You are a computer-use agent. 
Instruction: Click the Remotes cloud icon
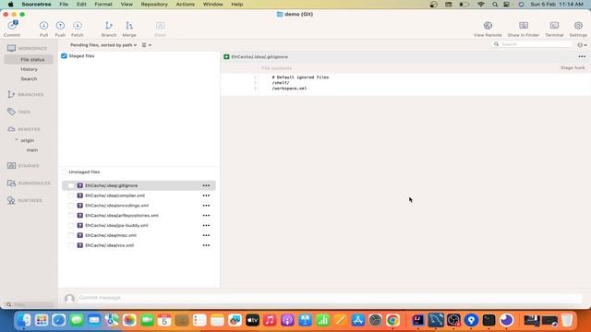coord(11,129)
